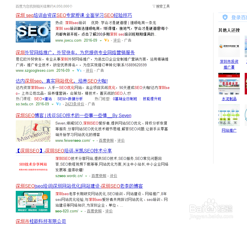Click the www.jsecu.com green URL text
247x225 pixels.
(x=68, y=40)
